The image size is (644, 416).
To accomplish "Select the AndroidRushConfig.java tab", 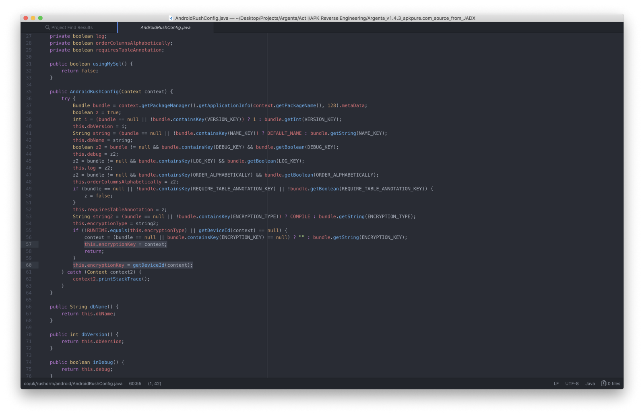I will coord(165,27).
